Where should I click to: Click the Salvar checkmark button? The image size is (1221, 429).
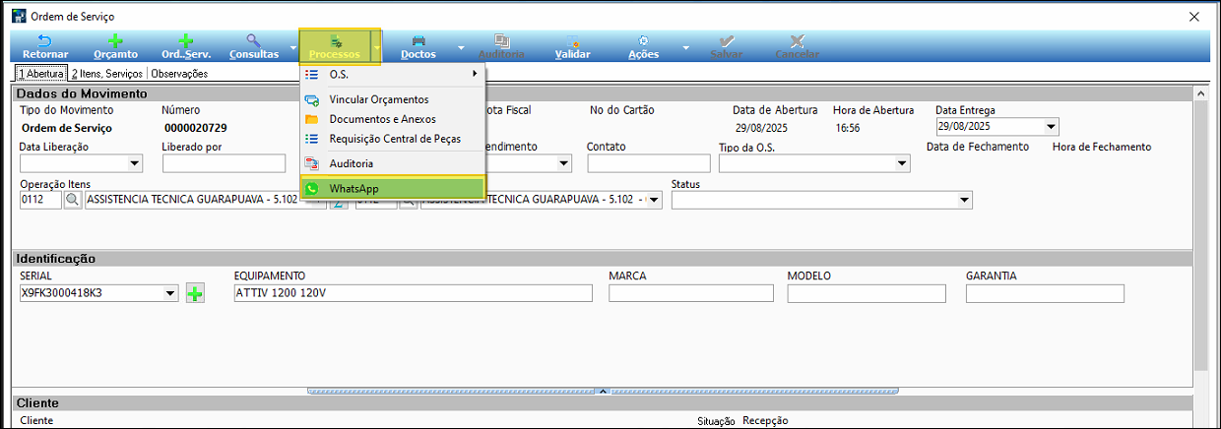point(726,46)
